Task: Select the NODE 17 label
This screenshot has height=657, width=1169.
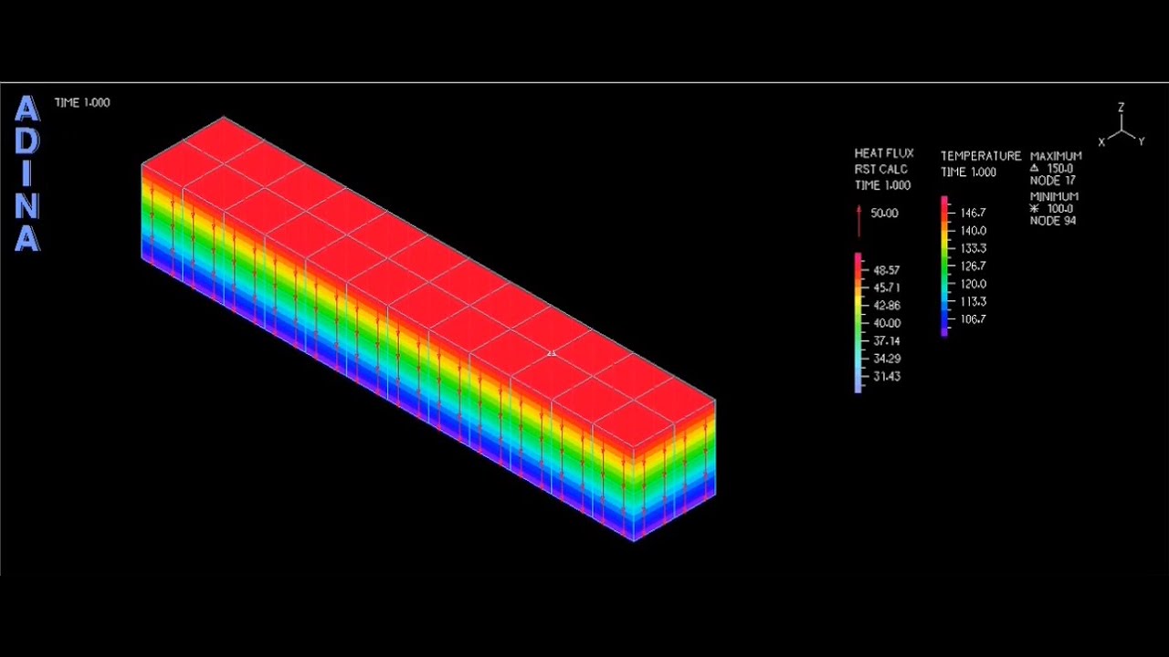Action: tap(1052, 181)
